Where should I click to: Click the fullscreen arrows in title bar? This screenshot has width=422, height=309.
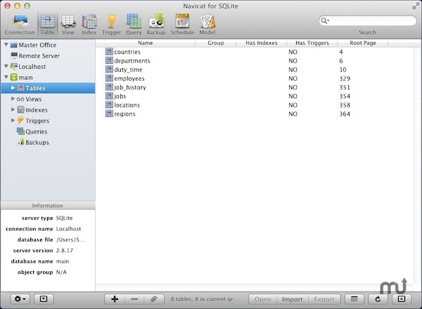tap(416, 6)
